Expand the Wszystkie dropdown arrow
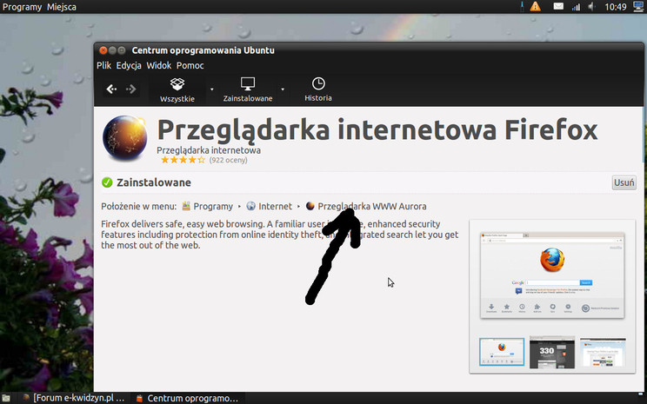647x404 pixels. click(211, 89)
